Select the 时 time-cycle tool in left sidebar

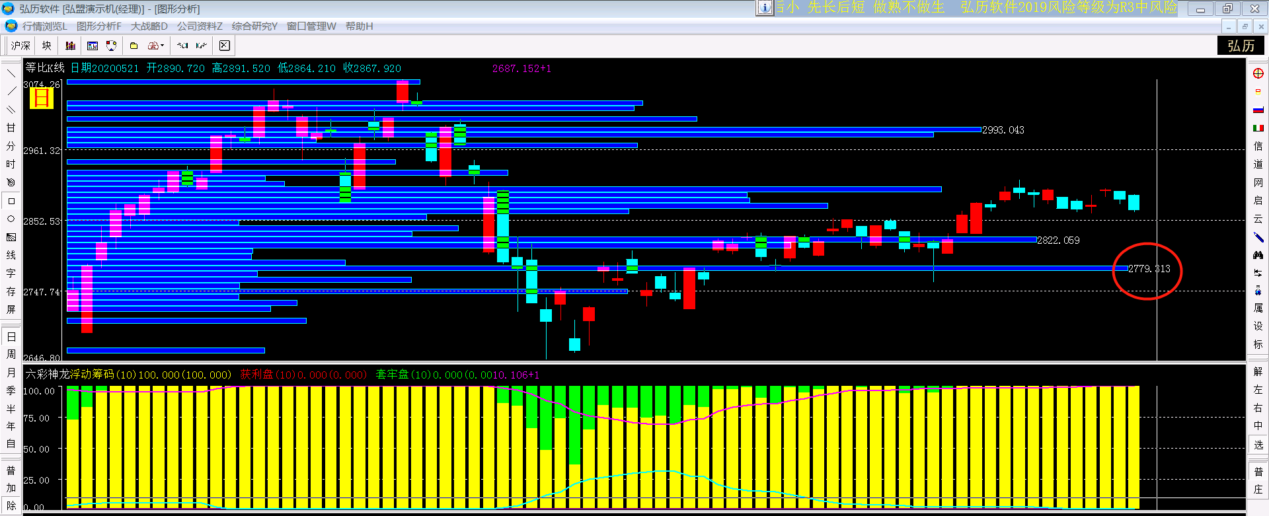pos(11,164)
